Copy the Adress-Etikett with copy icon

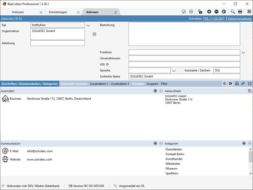point(249,91)
